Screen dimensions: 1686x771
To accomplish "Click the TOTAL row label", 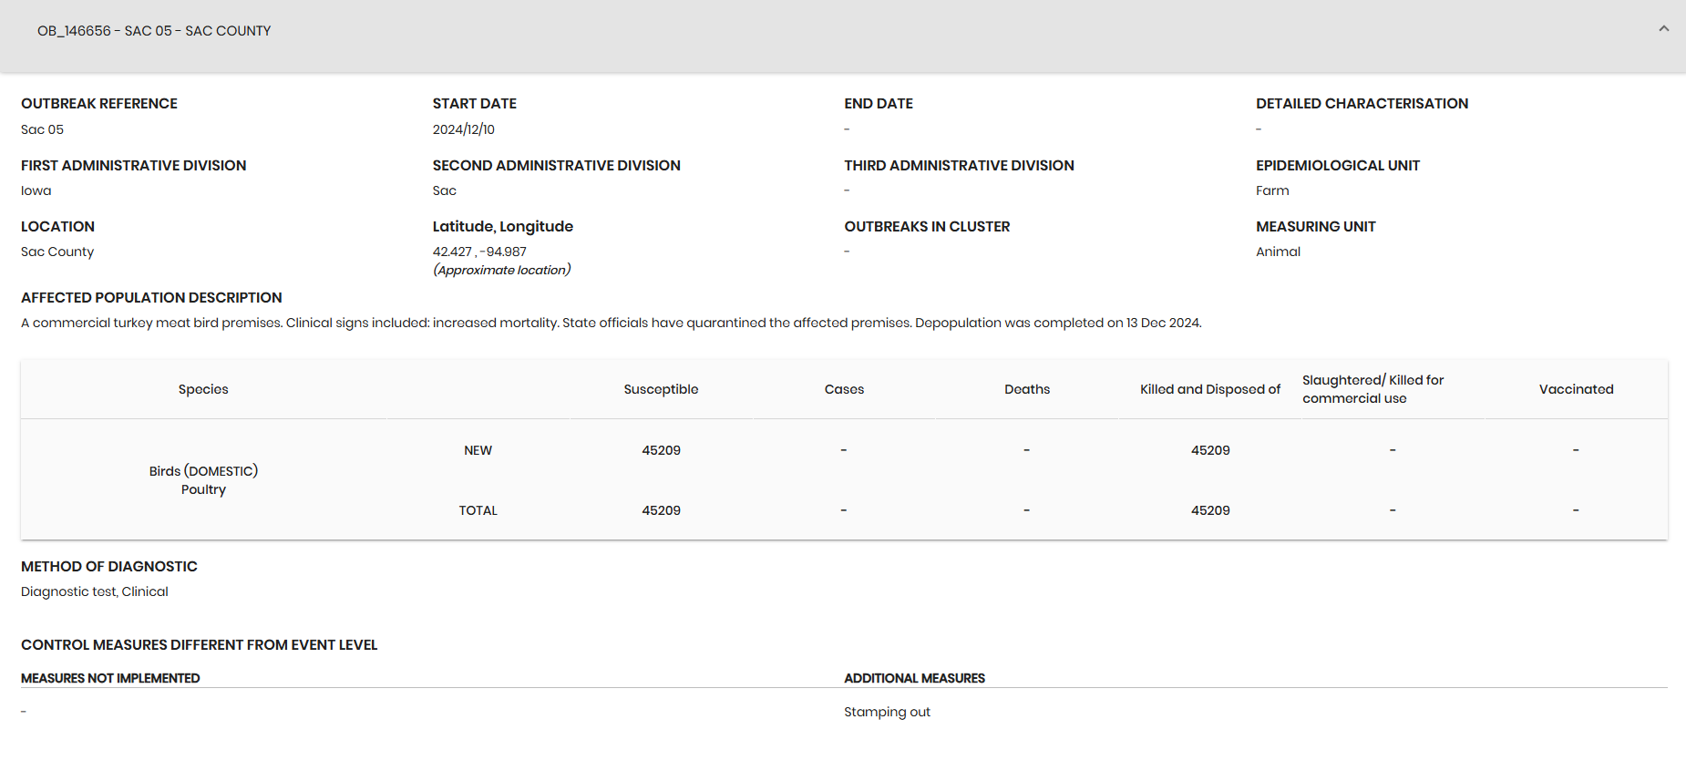I will click(478, 510).
